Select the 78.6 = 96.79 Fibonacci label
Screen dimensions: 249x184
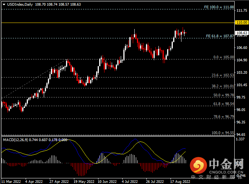224,117
